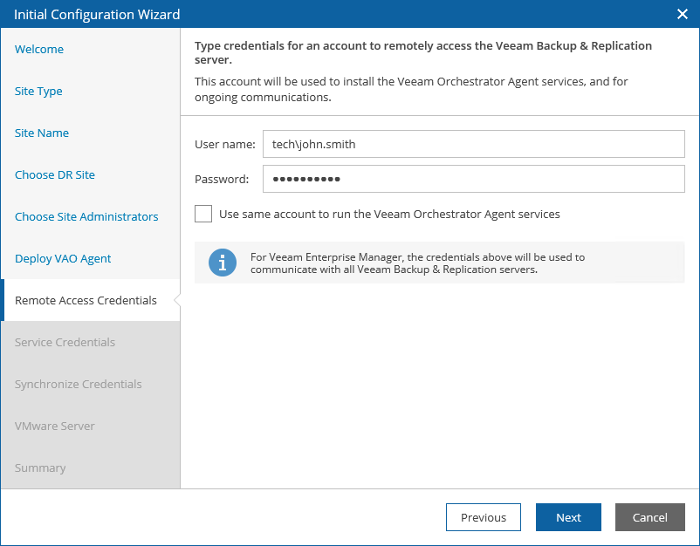This screenshot has height=546, width=700.
Task: Select the Choose DR Site step
Action: click(55, 174)
